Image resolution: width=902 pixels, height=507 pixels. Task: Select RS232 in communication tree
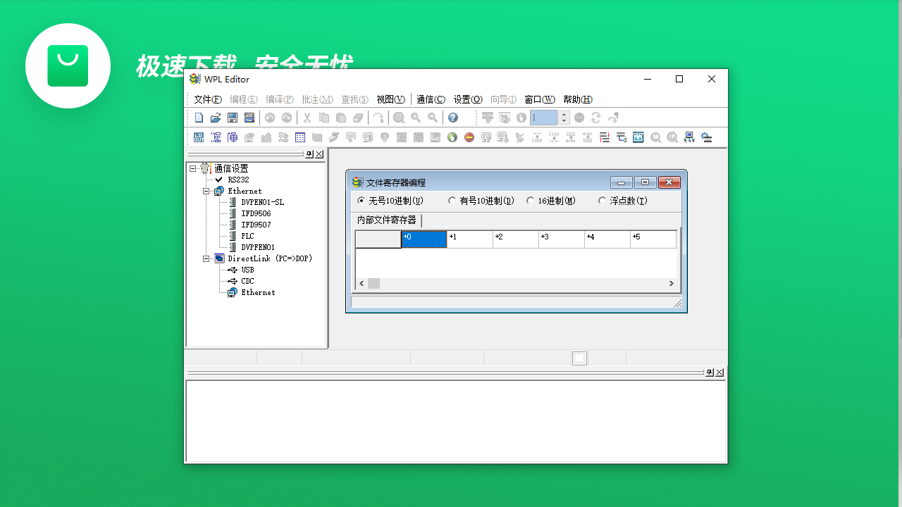(x=238, y=180)
